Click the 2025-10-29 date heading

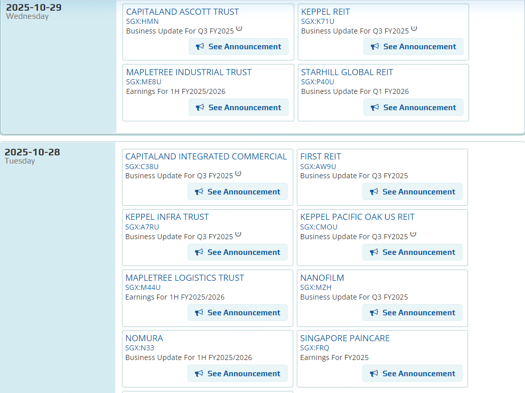34,7
